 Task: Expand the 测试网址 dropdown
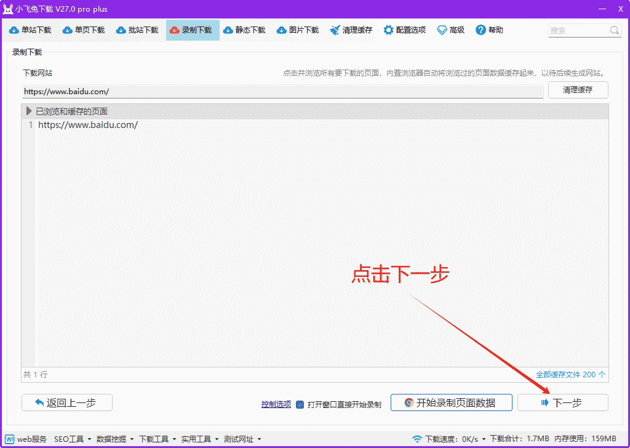pos(242,439)
